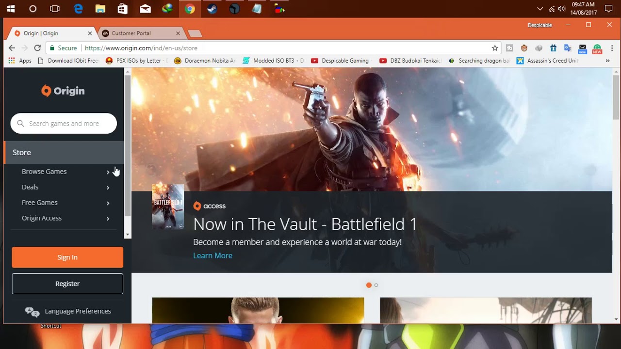
Task: Click the sidebar scrollbar down arrow
Action: click(x=128, y=235)
